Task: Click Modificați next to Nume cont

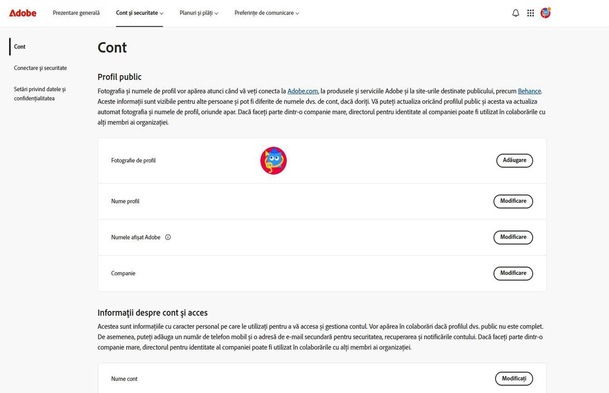Action: [x=514, y=379]
